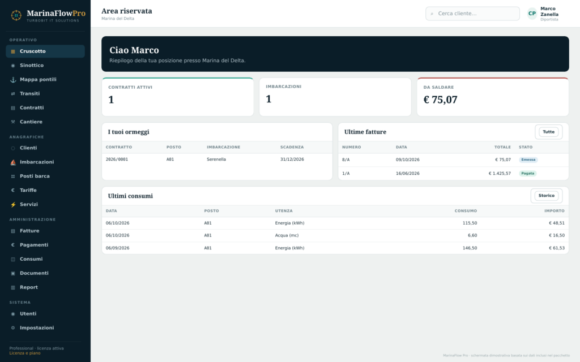Image resolution: width=580 pixels, height=362 pixels.
Task: Click the Marco Zanella user name
Action: click(x=549, y=11)
